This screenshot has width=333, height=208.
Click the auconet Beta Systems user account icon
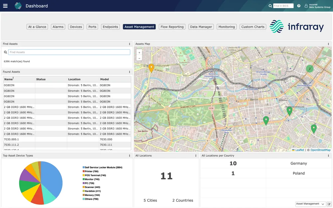[x=305, y=6]
